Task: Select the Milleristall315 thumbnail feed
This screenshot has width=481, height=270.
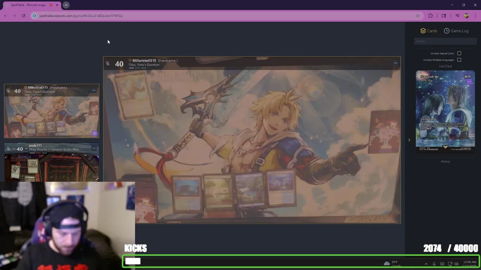Action: pyautogui.click(x=51, y=111)
